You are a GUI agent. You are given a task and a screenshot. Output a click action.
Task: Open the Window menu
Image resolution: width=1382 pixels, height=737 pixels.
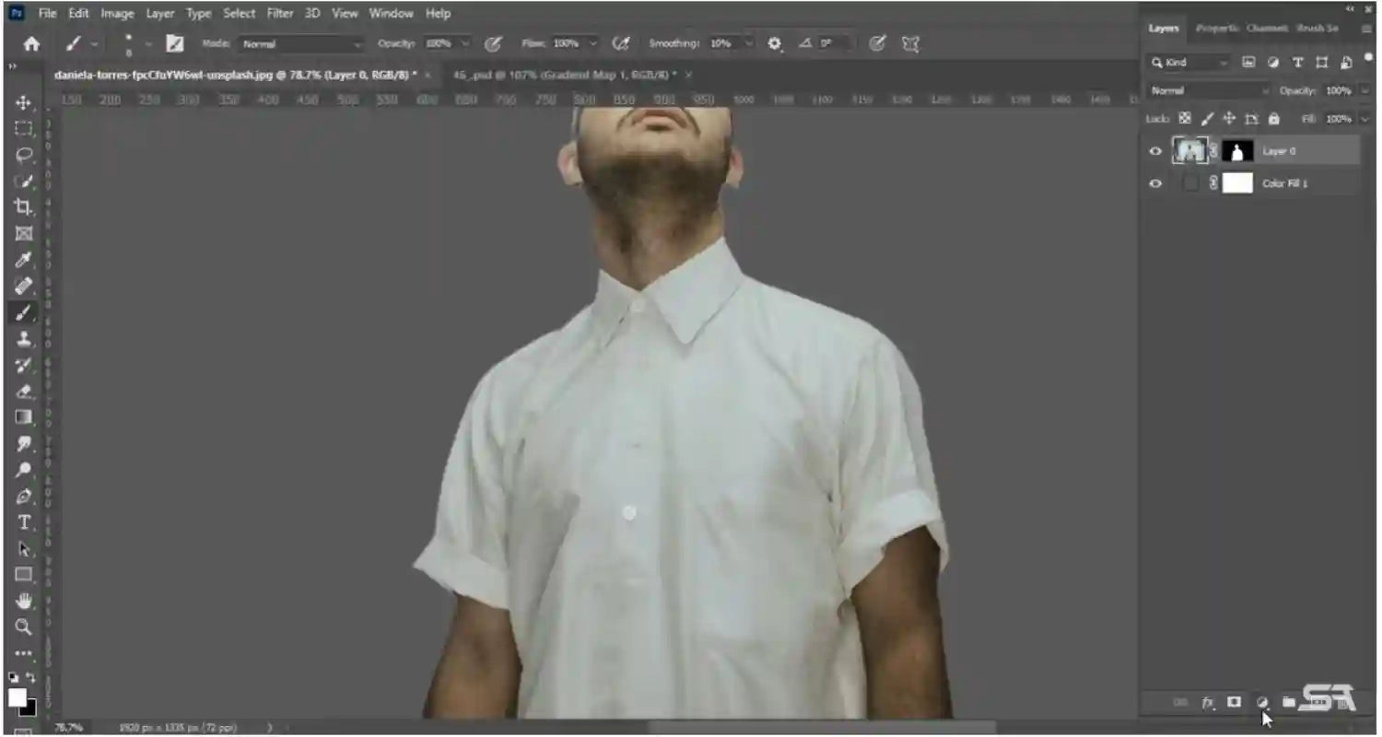pyautogui.click(x=391, y=13)
